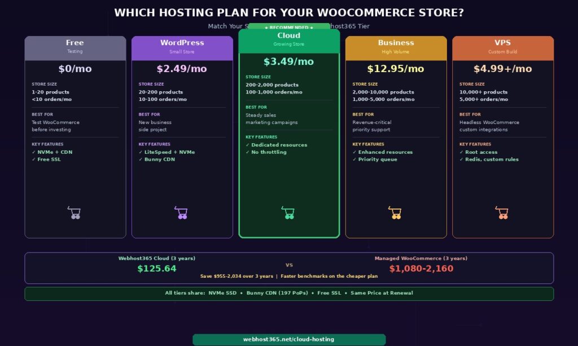Viewport: 578px width, 346px height.
Task: Click the purple cart icon in WordPress plan
Action: coord(181,213)
